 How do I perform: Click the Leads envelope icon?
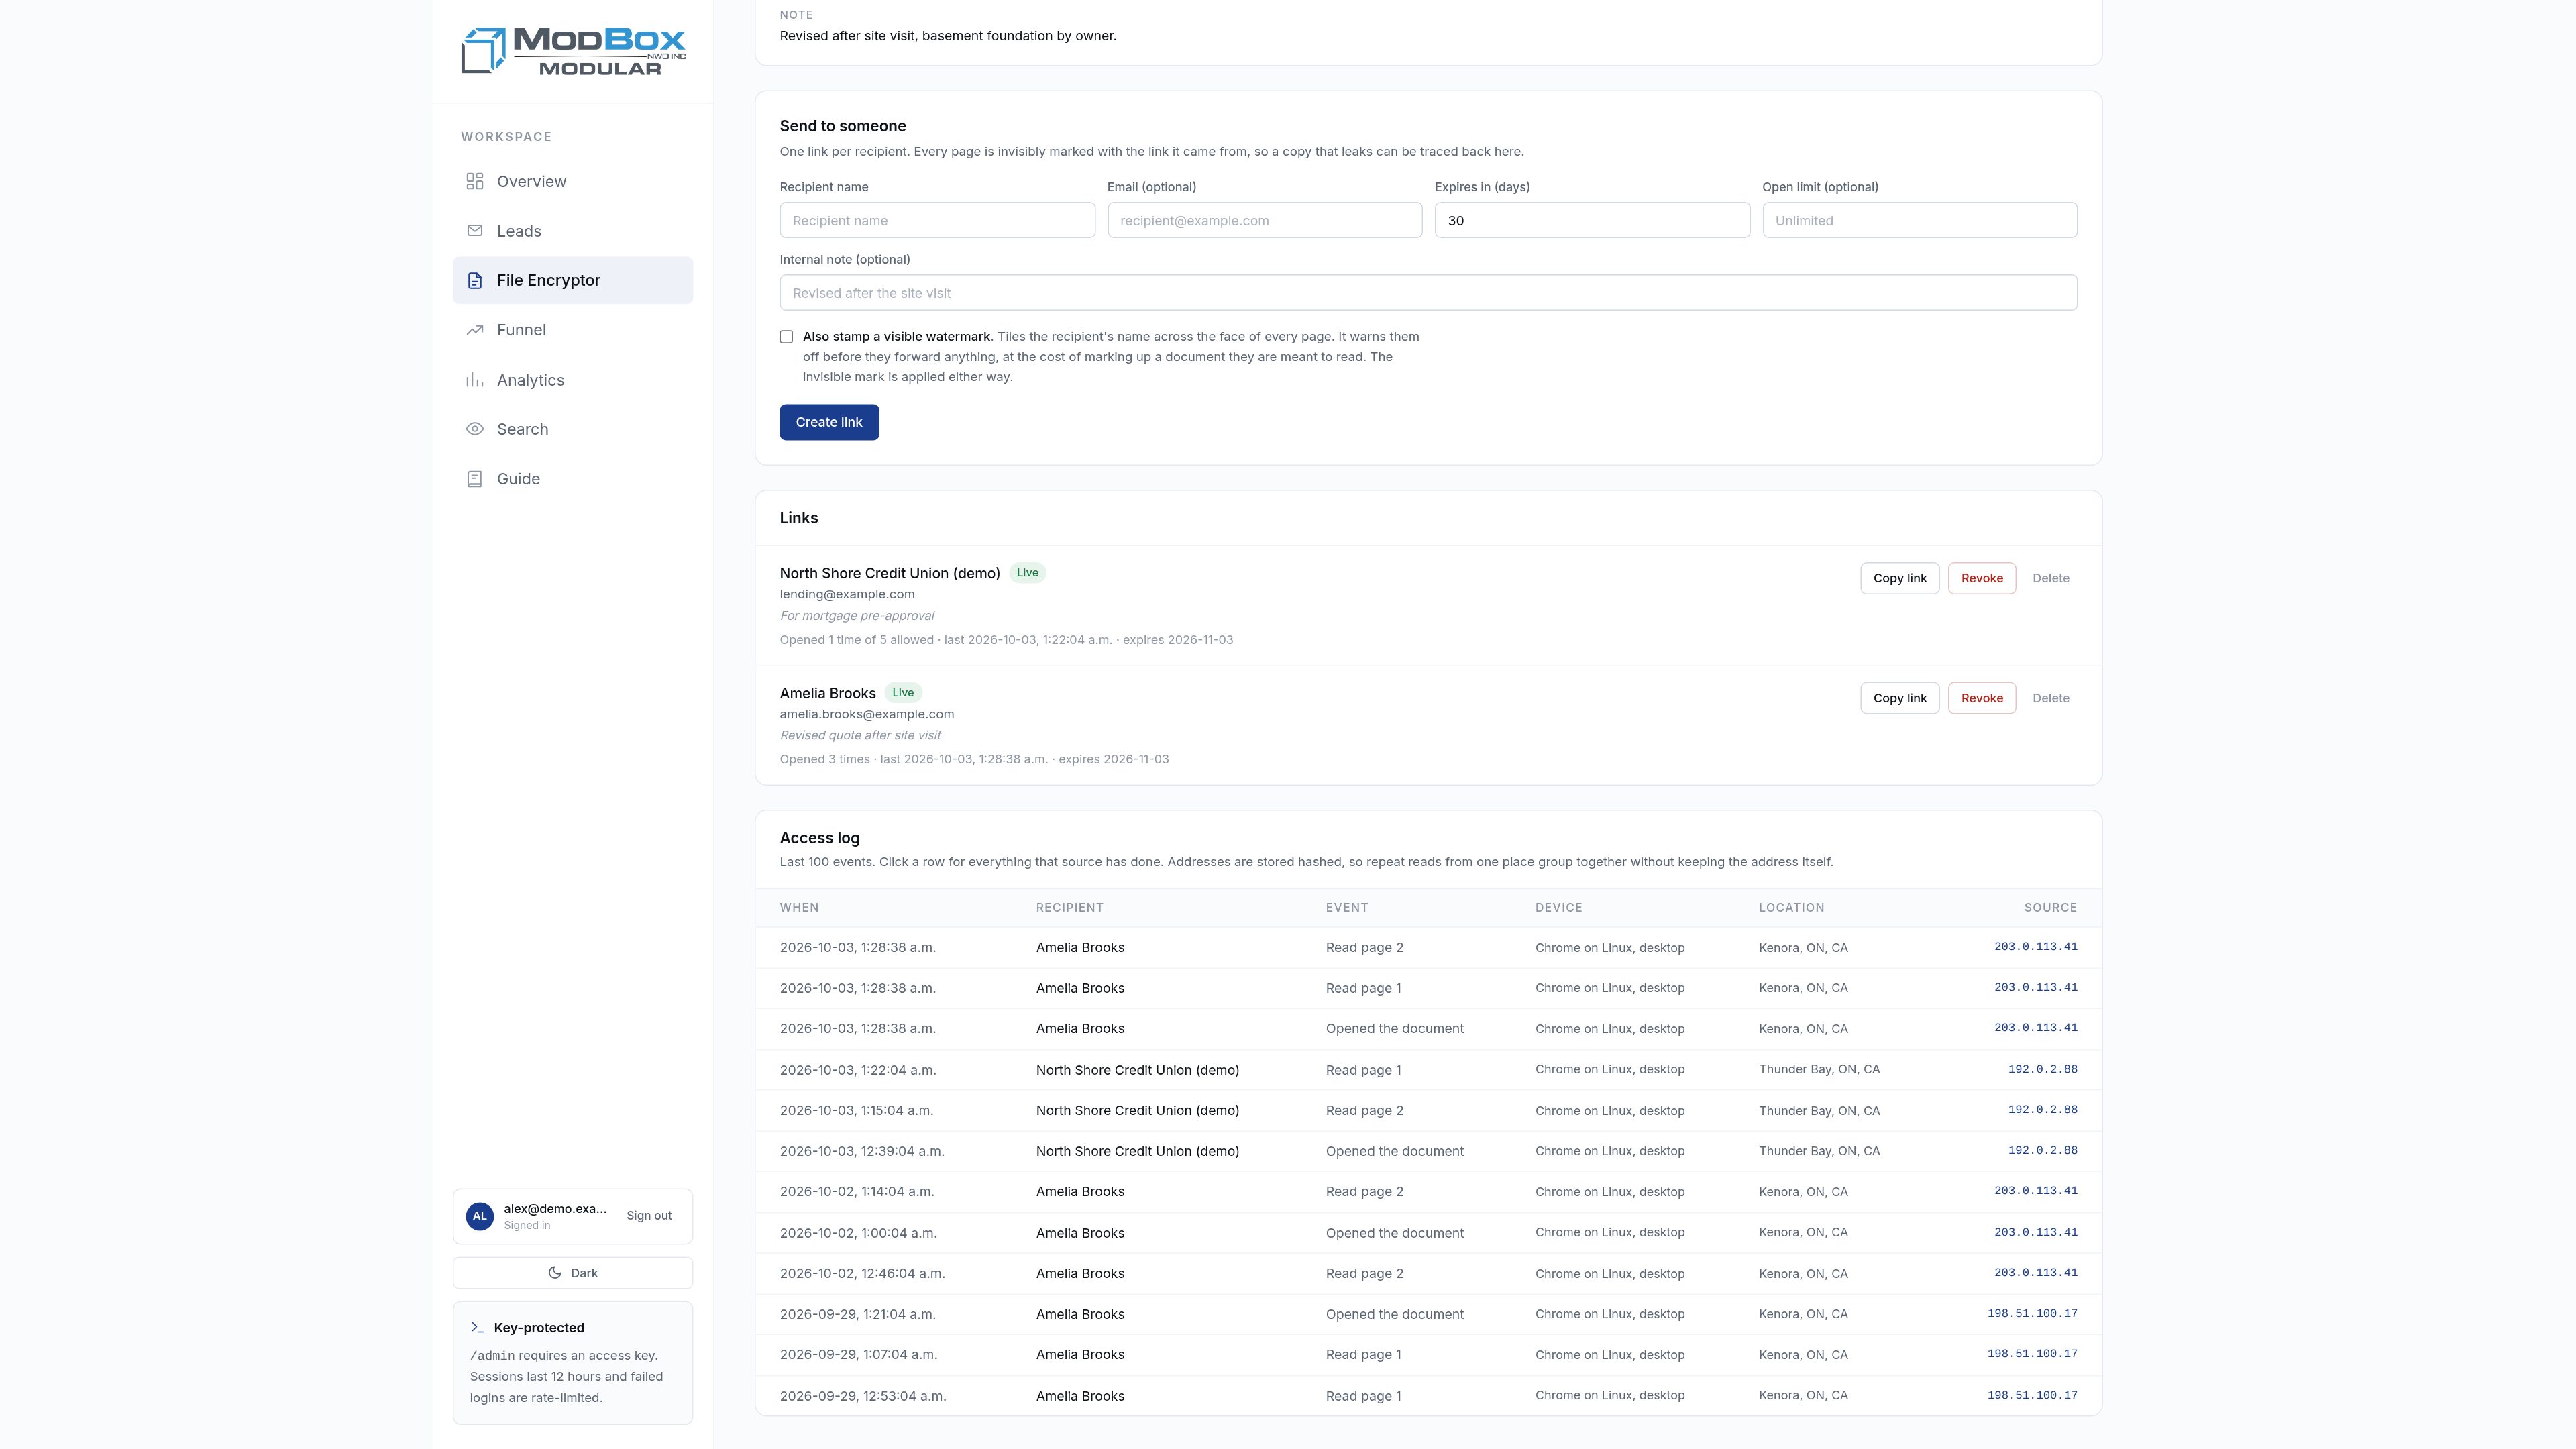point(475,231)
